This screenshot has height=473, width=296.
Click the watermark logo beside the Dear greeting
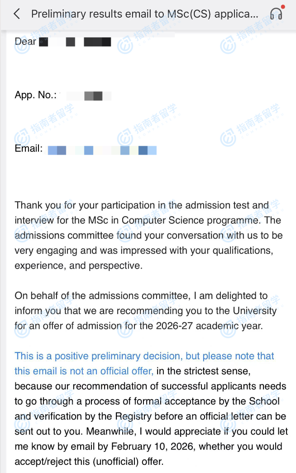tap(124, 45)
